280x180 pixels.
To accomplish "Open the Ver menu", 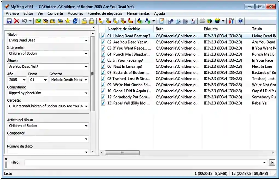I will click(40, 13).
